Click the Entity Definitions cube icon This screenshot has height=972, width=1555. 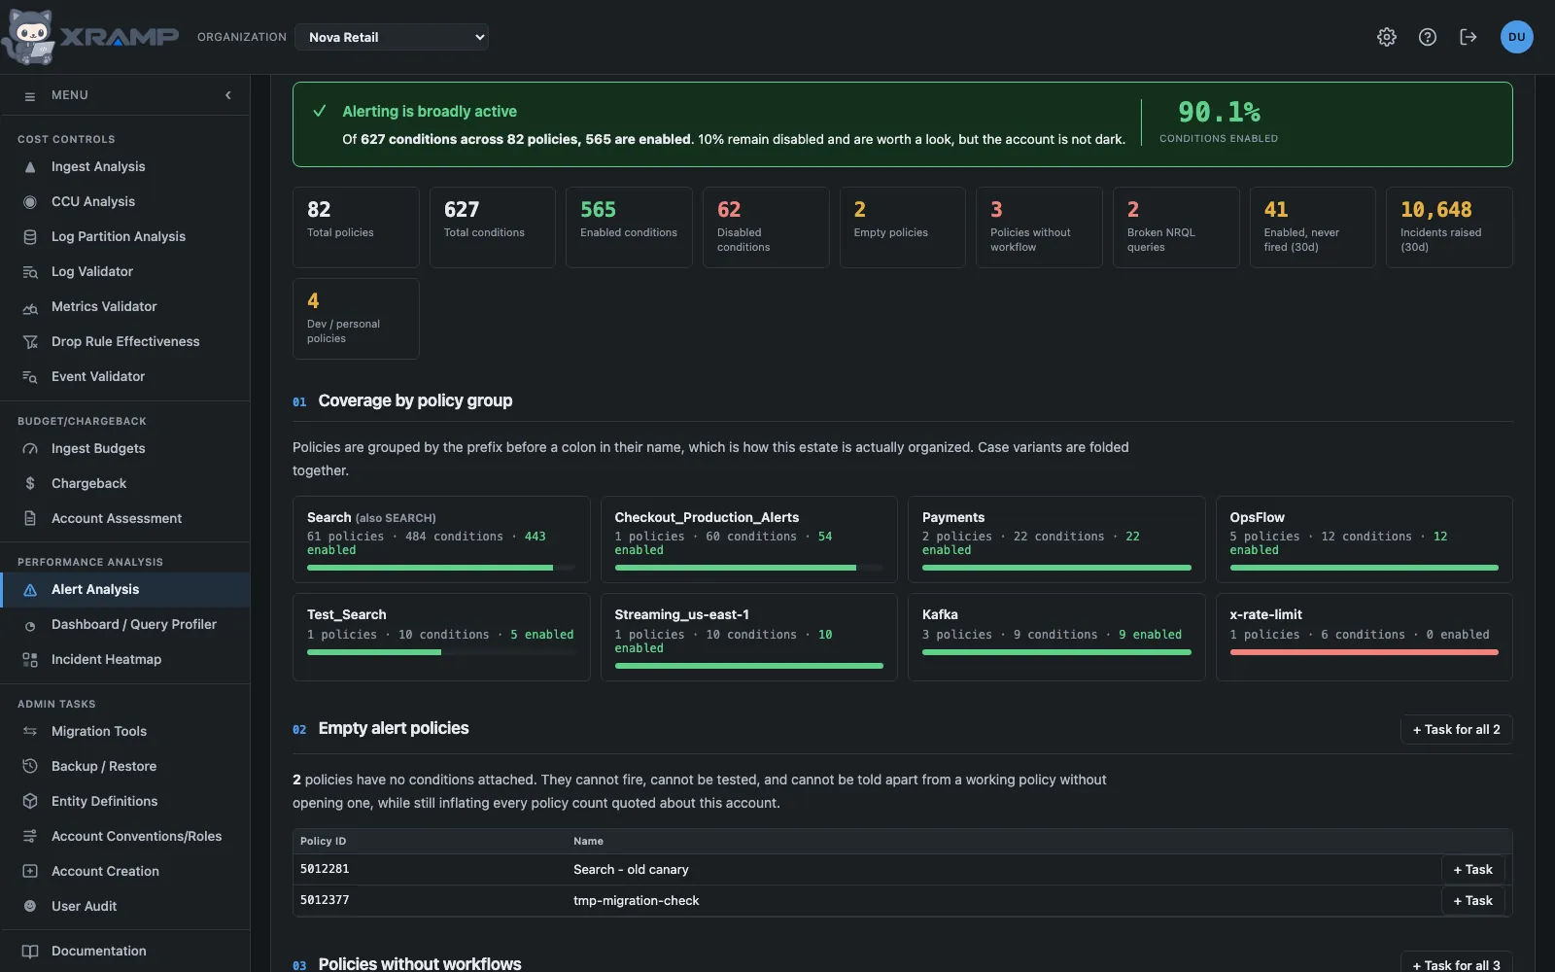point(30,802)
